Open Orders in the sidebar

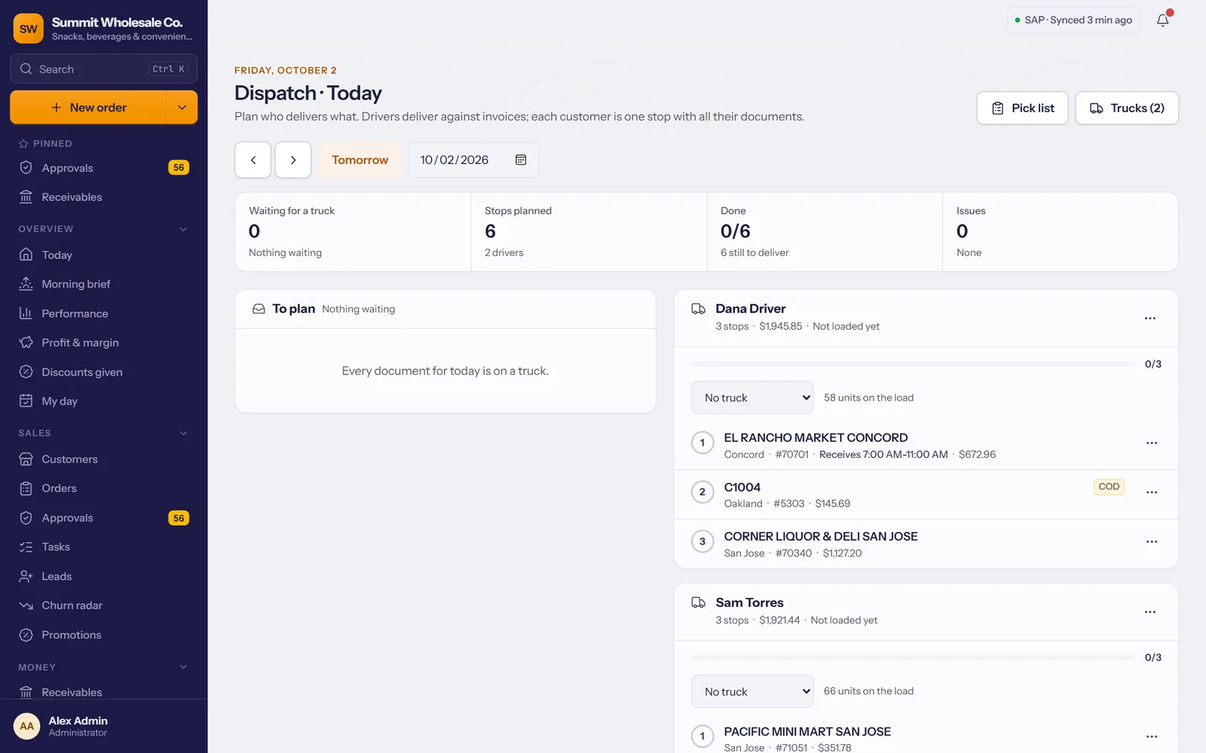(x=104, y=488)
